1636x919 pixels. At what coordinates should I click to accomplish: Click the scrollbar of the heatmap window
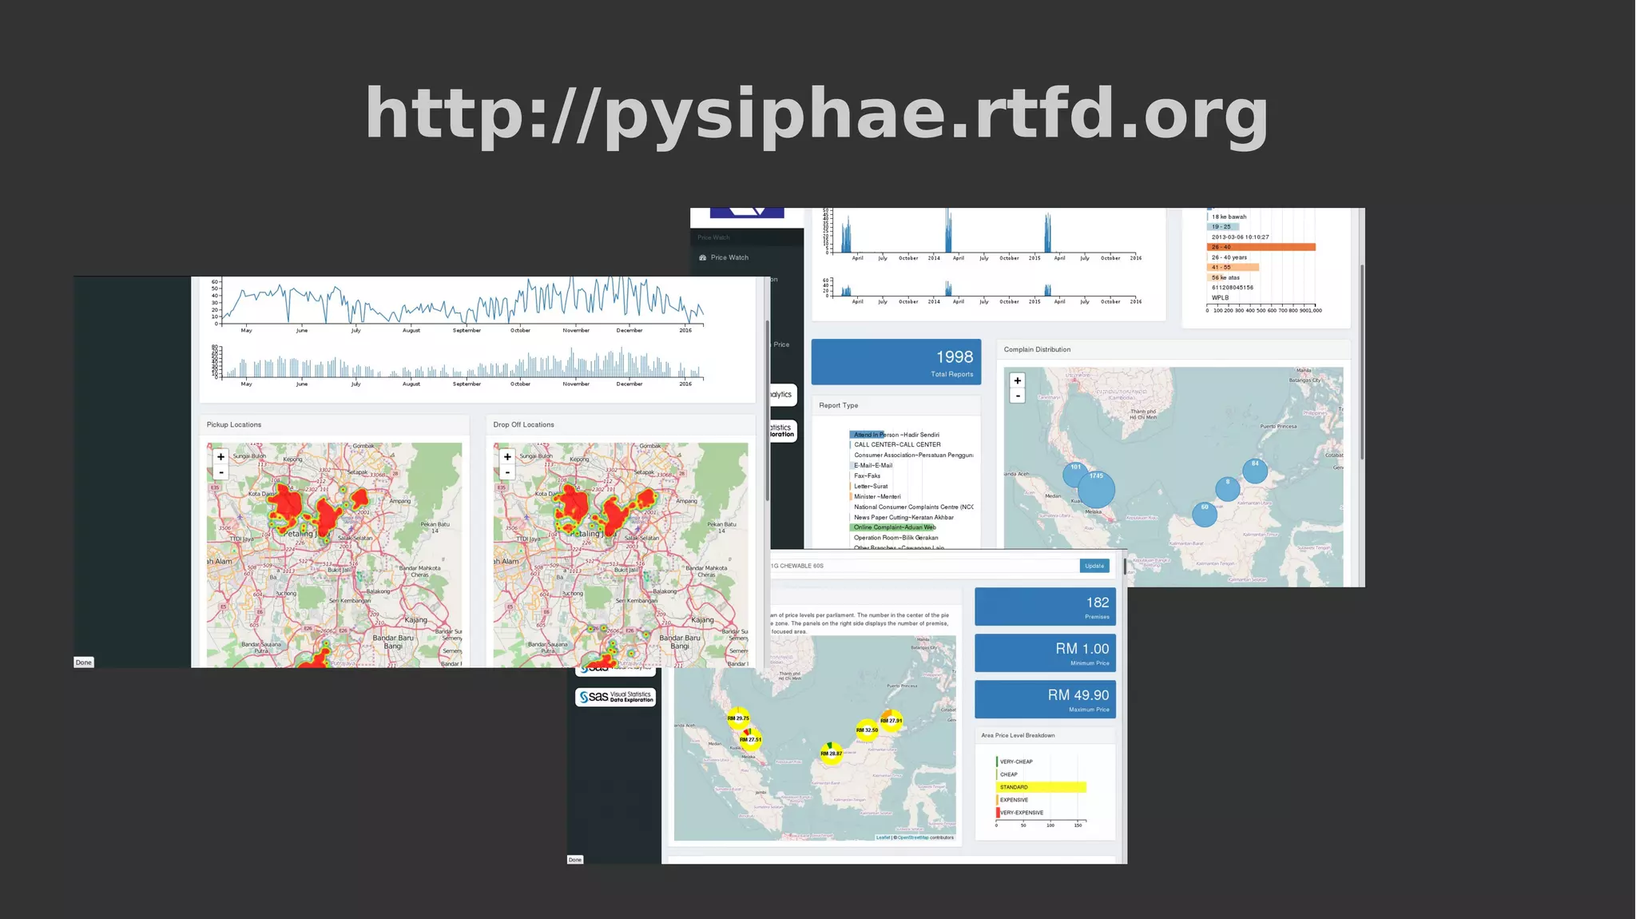(768, 410)
